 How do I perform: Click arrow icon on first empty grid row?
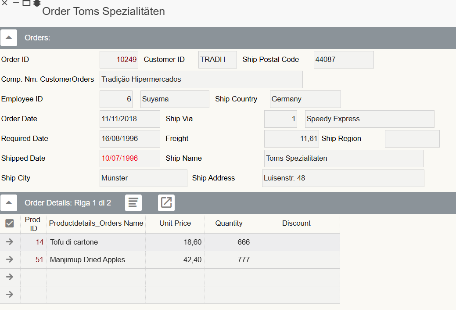coord(10,277)
